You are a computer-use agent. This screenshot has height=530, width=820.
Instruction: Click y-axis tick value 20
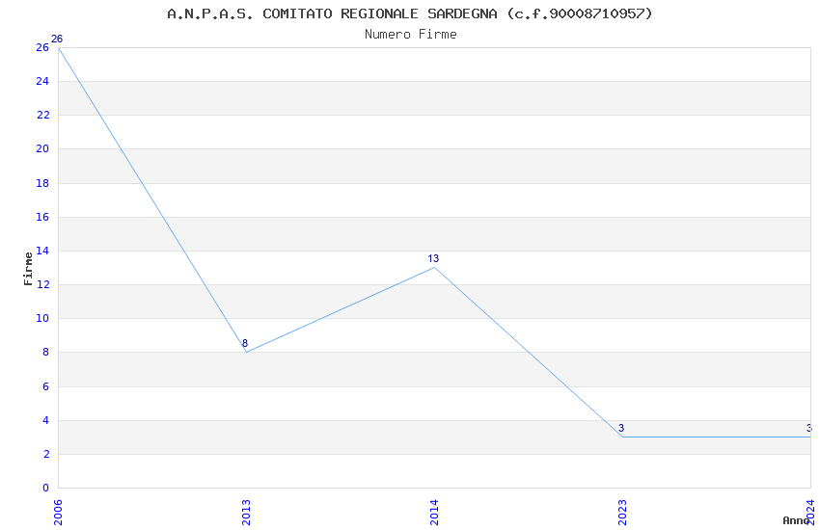(x=42, y=148)
